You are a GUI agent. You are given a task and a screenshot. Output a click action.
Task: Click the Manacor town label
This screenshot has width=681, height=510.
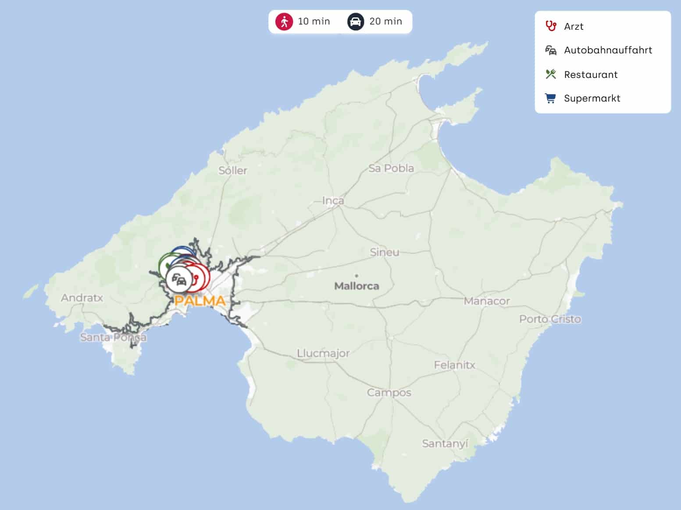coord(487,301)
